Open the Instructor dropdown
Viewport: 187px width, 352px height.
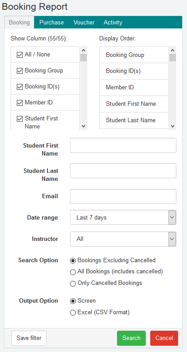point(123,239)
